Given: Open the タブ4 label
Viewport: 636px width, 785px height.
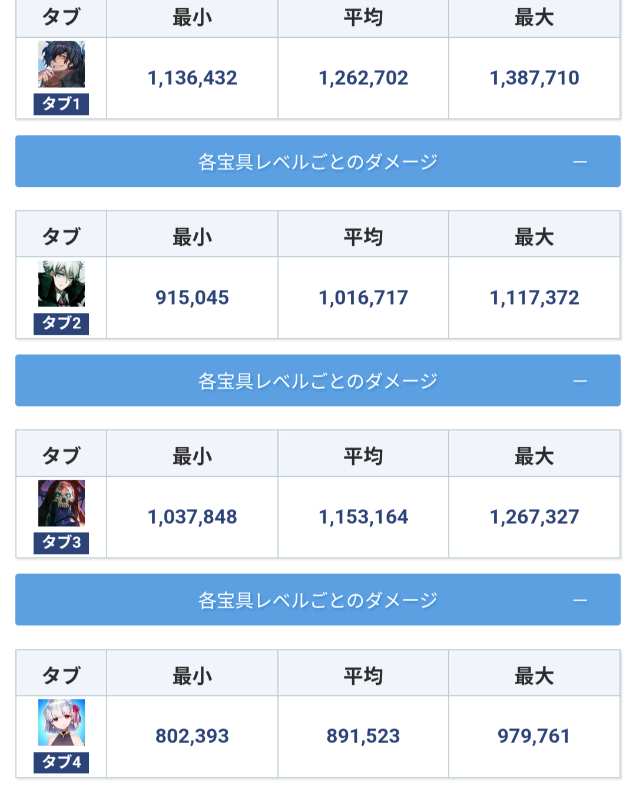Looking at the screenshot, I should click(x=61, y=762).
